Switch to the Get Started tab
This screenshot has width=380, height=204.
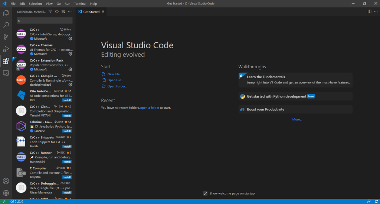pos(91,11)
